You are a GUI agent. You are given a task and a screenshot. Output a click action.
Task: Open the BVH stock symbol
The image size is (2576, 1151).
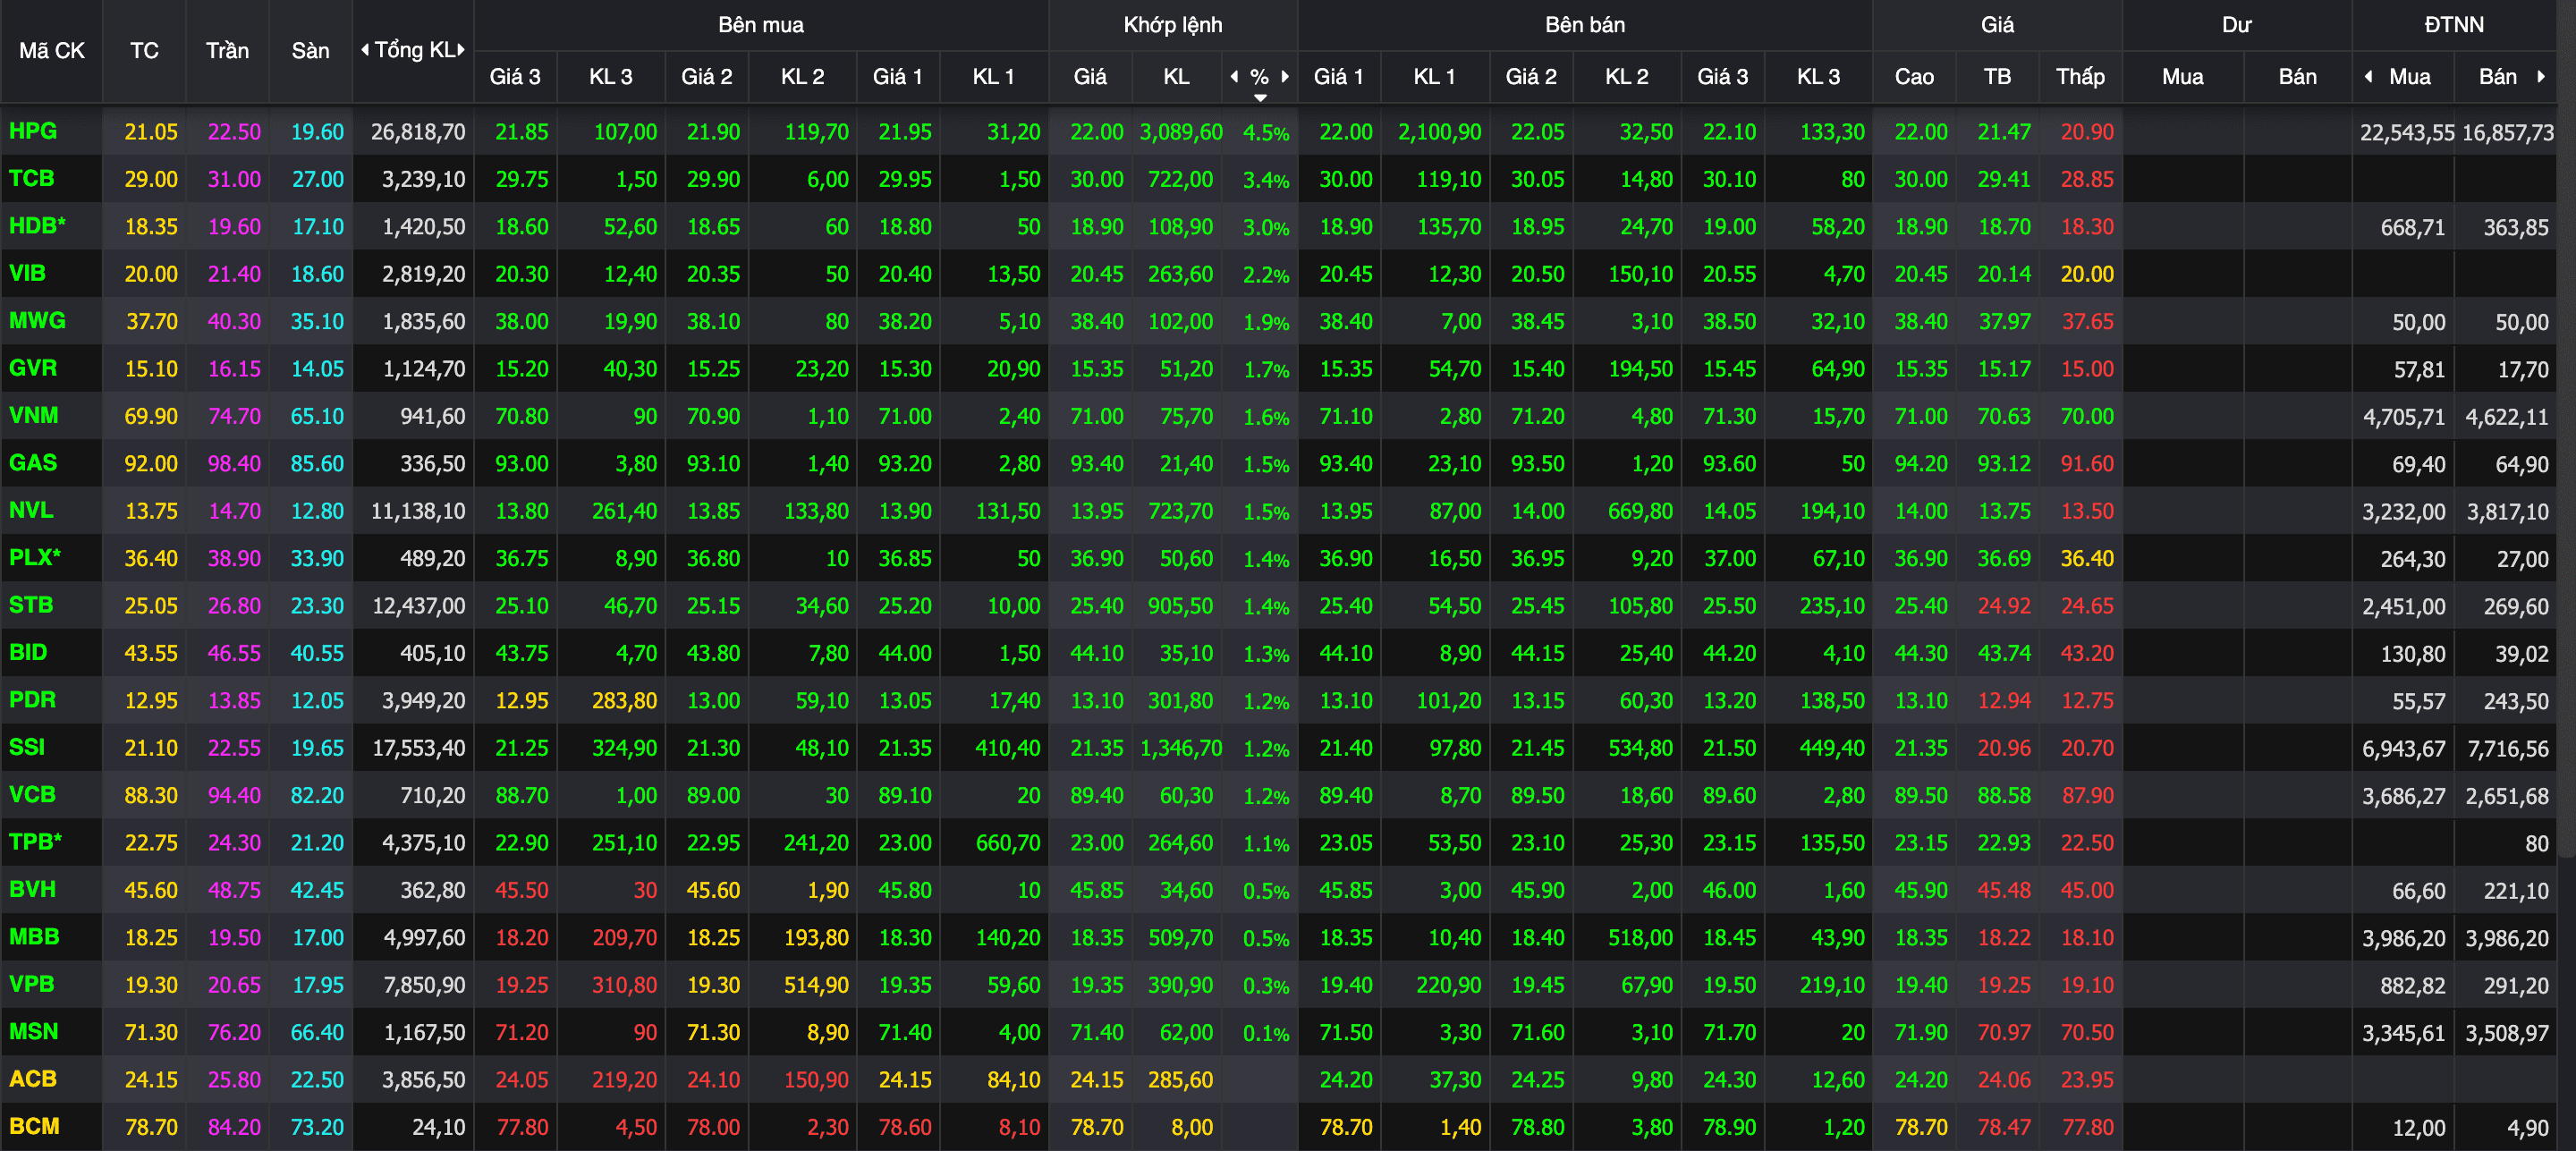[32, 889]
